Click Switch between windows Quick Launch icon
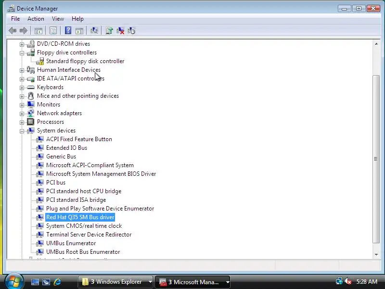 pyautogui.click(x=46, y=282)
